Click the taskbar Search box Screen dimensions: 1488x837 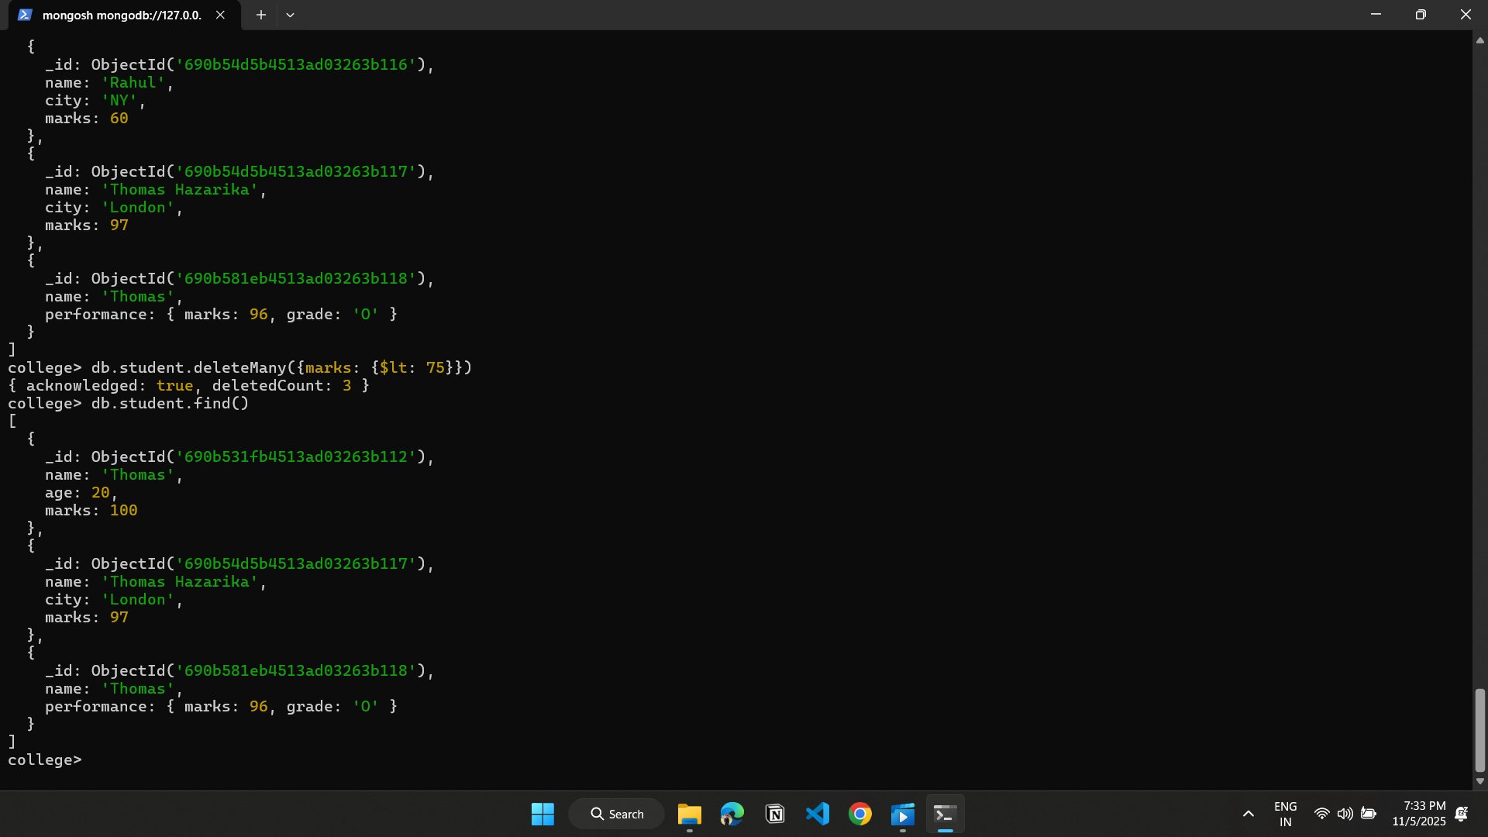click(x=617, y=814)
